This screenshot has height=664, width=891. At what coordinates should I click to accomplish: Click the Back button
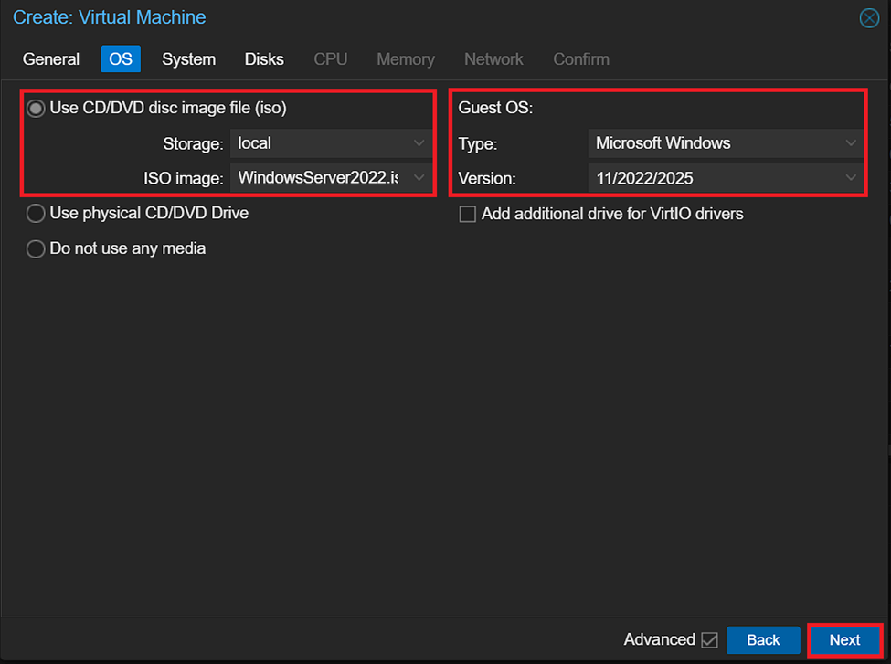pos(763,640)
